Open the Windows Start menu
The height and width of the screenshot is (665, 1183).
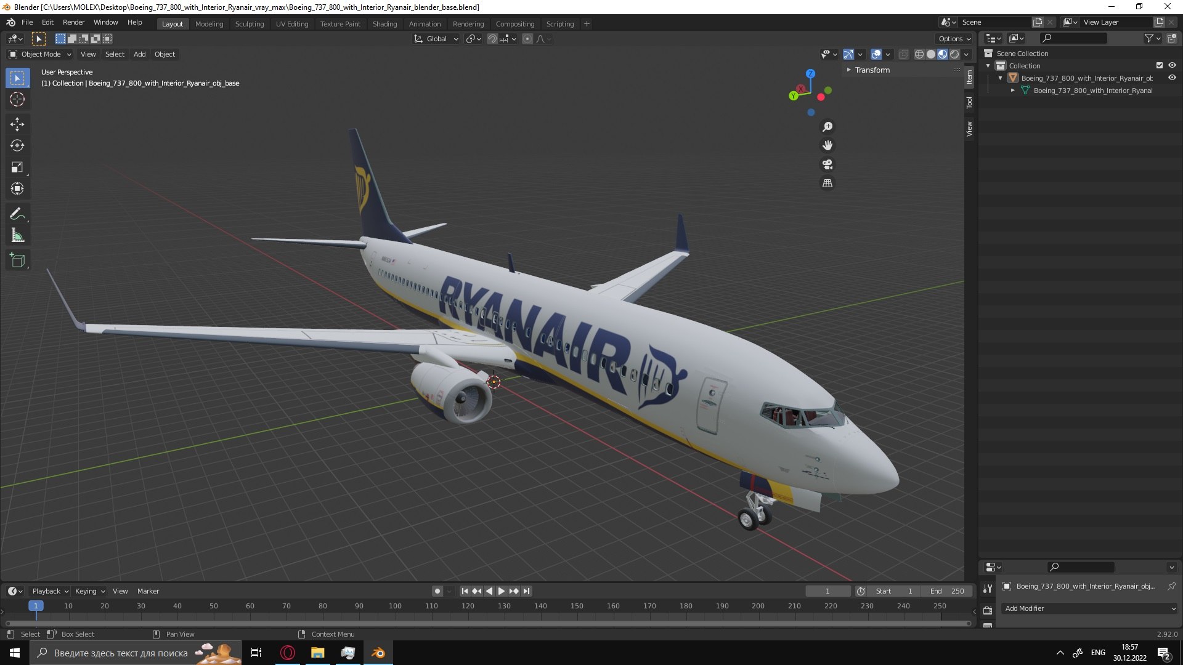coord(15,653)
